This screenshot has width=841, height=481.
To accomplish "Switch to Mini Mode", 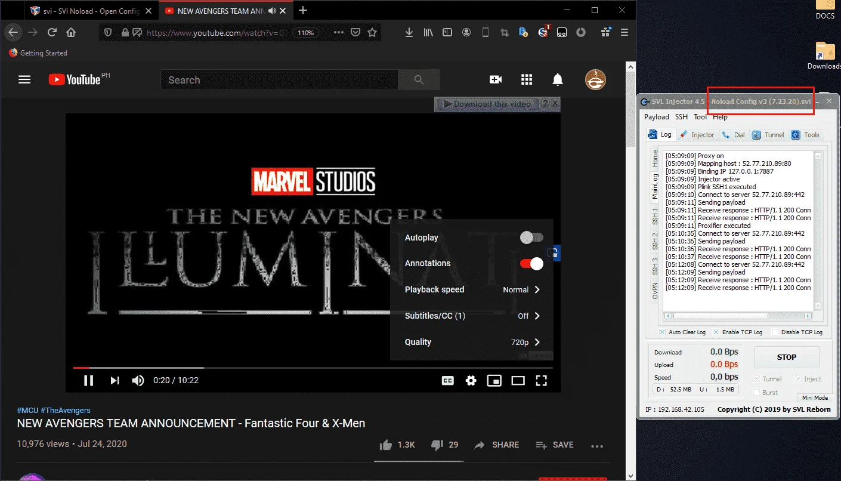I will point(814,397).
